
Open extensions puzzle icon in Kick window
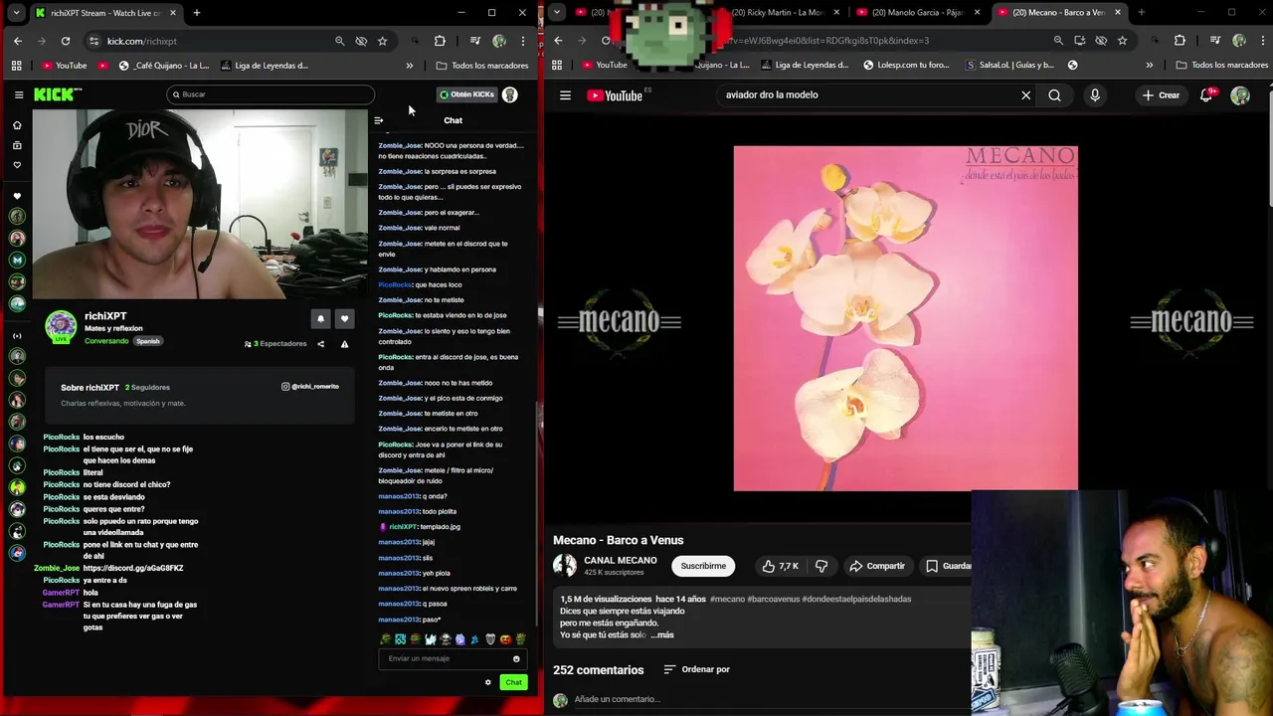(x=440, y=41)
